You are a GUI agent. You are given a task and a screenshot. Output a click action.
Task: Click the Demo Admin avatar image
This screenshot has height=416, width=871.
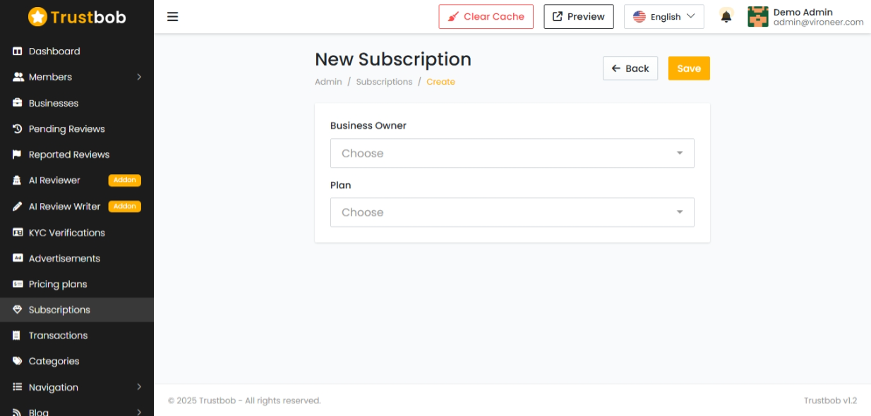tap(757, 17)
